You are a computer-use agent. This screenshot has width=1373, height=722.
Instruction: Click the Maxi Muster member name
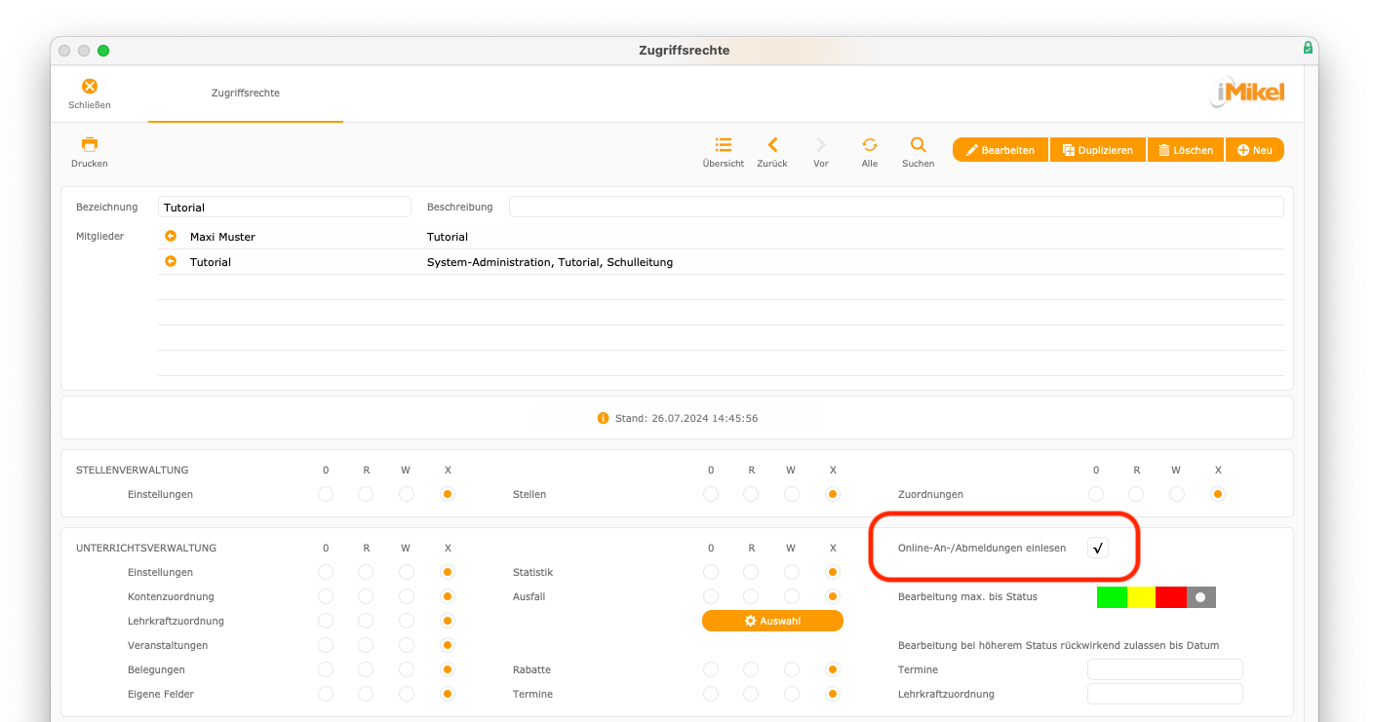222,237
